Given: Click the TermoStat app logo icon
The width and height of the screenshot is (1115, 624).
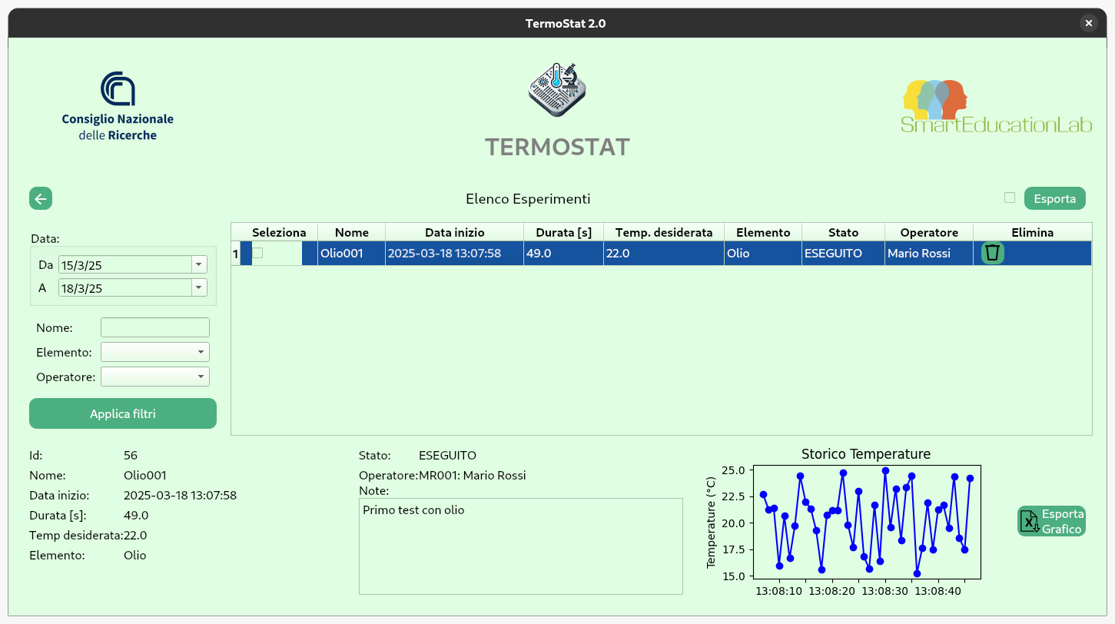Looking at the screenshot, I should (557, 89).
